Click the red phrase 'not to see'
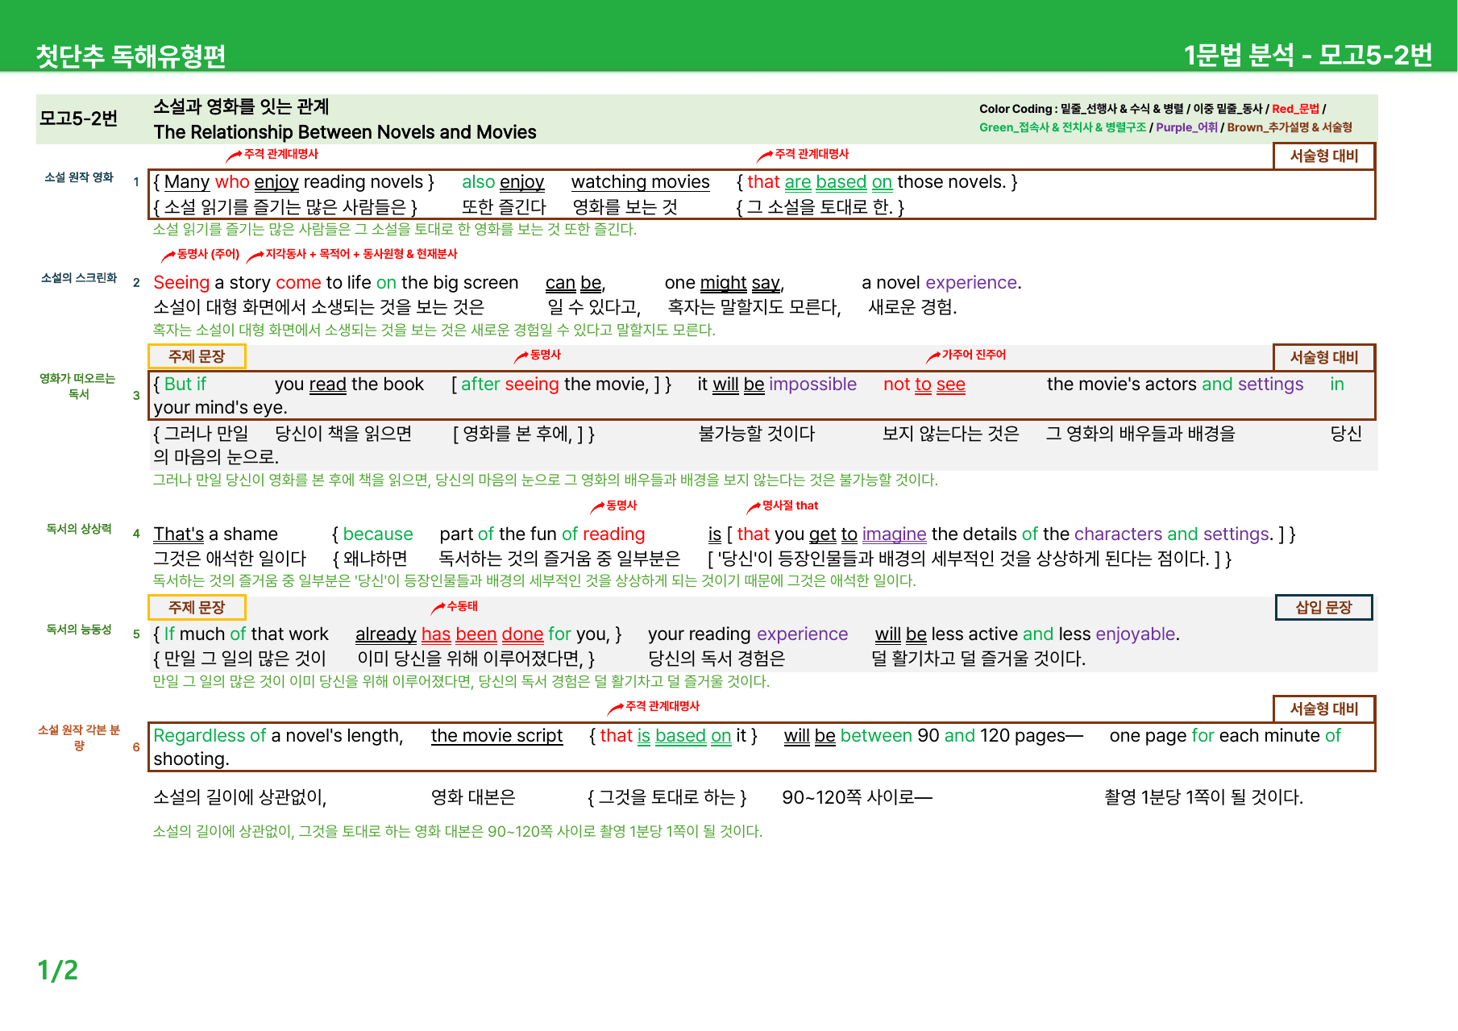Viewport: 1458px width, 1031px height. 924,385
